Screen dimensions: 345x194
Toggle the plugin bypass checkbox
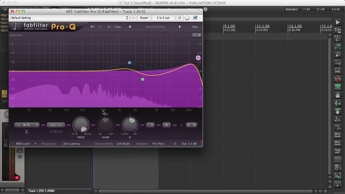coord(195,18)
